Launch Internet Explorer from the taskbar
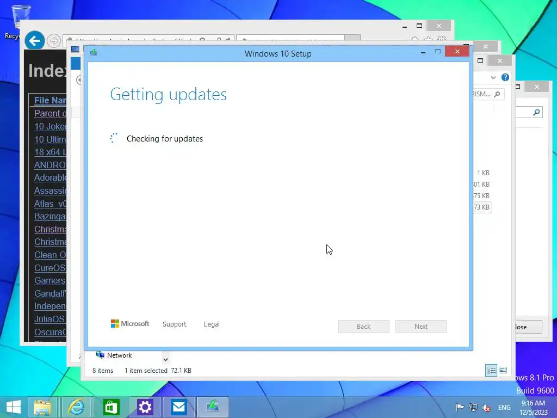This screenshot has height=418, width=557. coord(76,407)
